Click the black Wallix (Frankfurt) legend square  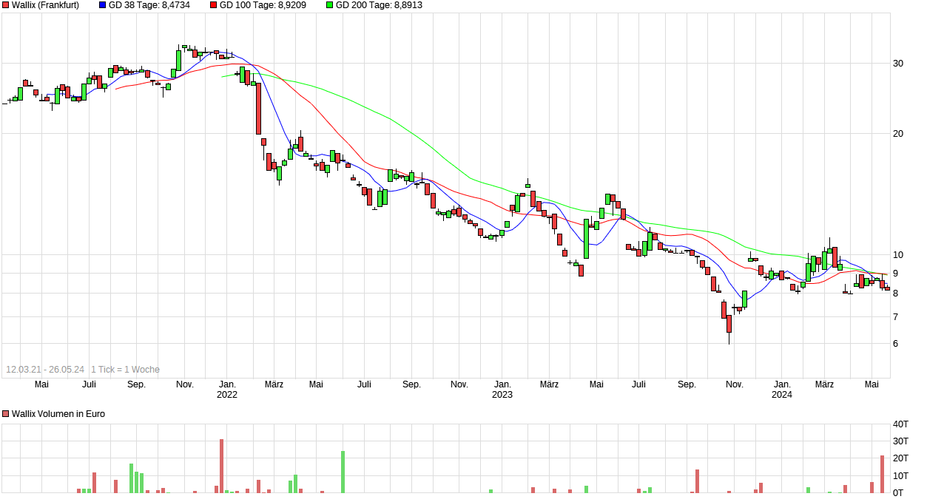(6, 5)
